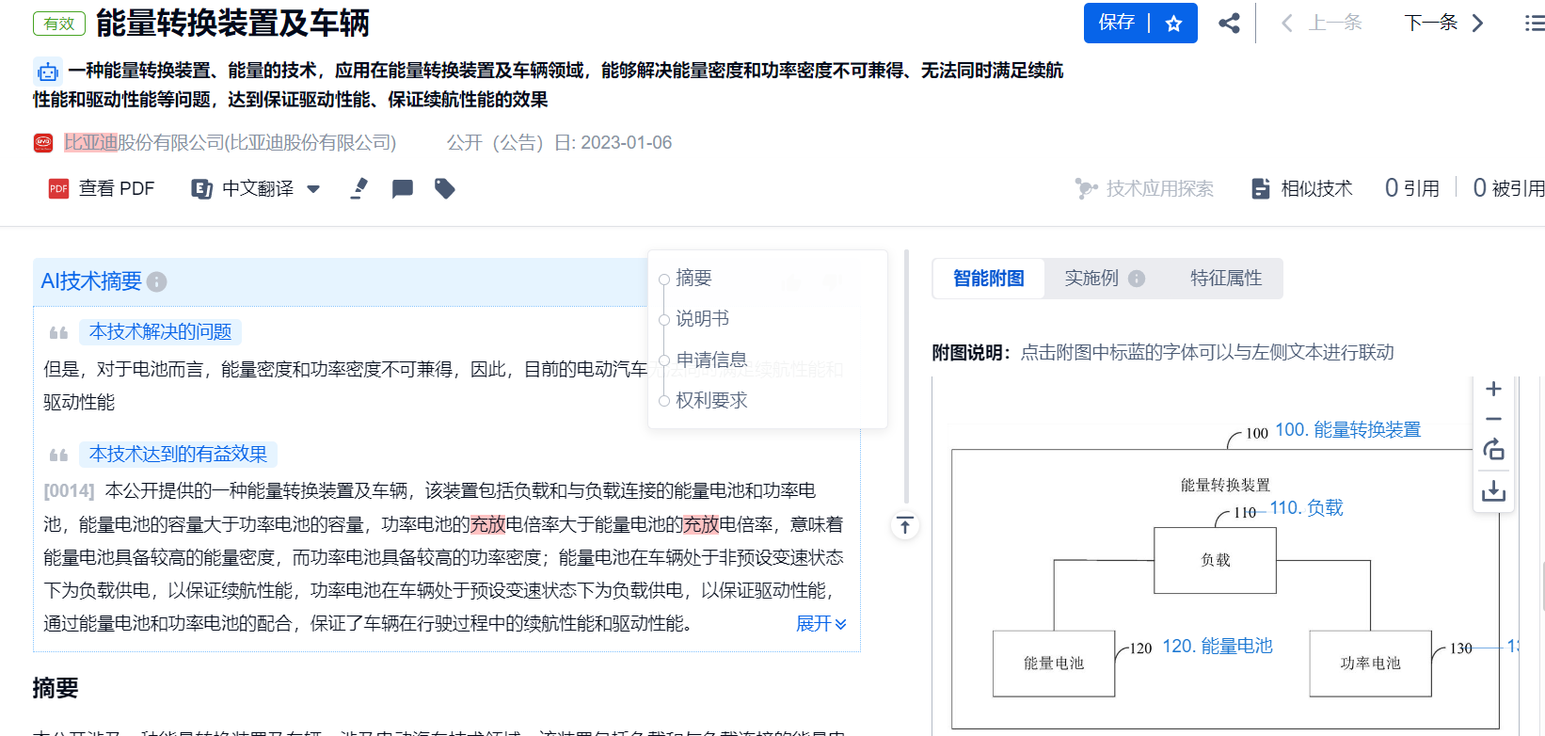This screenshot has height=736, width=1545.
Task: Click the tag label icon
Action: pos(445,189)
